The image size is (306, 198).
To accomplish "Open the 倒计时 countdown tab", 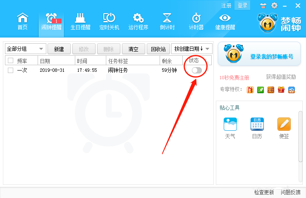I will [167, 21].
